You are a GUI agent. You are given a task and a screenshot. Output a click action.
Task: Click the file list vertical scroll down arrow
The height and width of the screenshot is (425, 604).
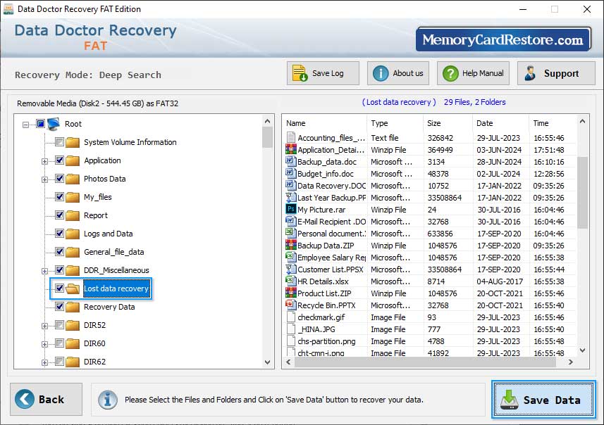582,350
